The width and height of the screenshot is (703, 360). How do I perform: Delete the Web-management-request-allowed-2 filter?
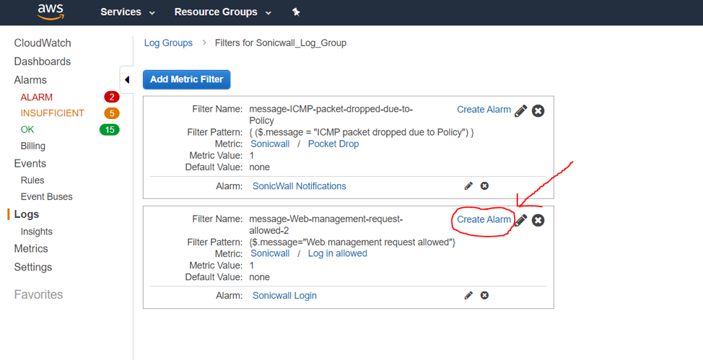coord(538,220)
